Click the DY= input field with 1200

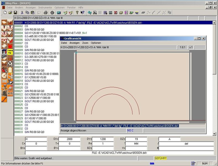tap(103, 139)
